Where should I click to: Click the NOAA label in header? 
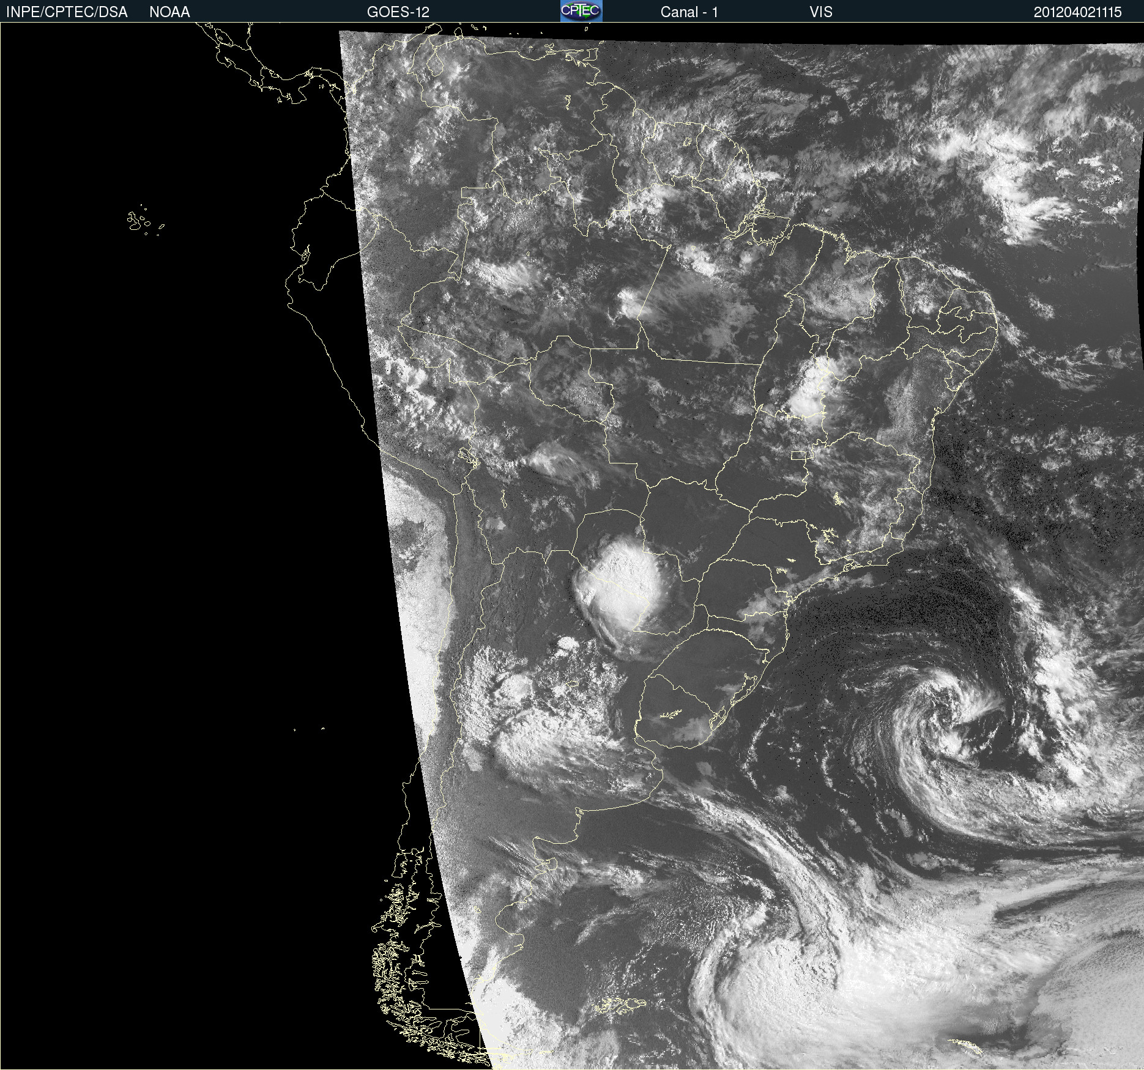click(x=169, y=12)
